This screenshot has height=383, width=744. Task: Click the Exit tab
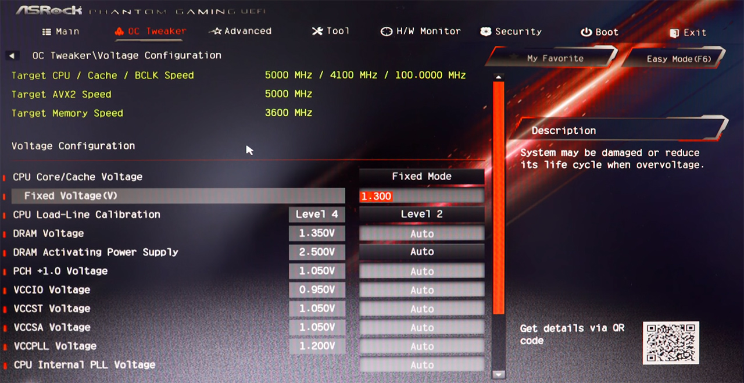688,33
